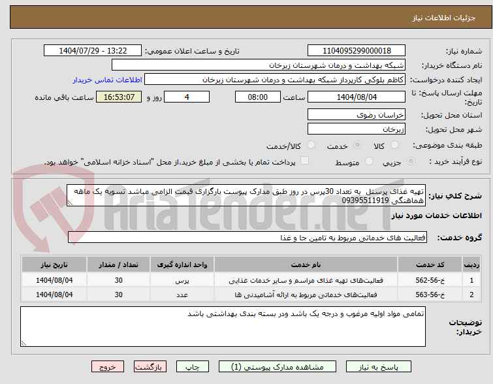
Task: Click the تعداد / مقدار column header
Action: pos(119,264)
